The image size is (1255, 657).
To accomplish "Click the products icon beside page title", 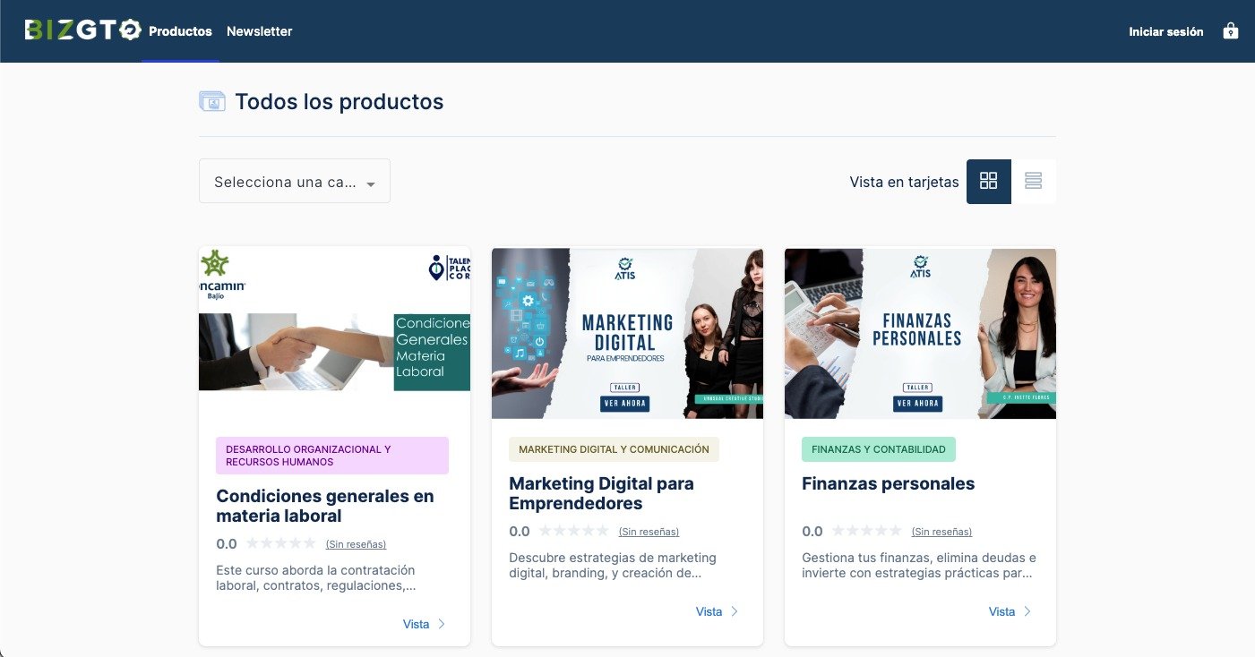I will (x=212, y=101).
